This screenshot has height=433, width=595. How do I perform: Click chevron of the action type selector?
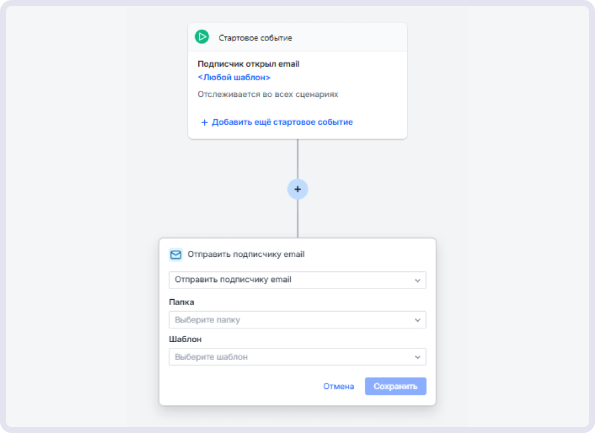pyautogui.click(x=418, y=281)
